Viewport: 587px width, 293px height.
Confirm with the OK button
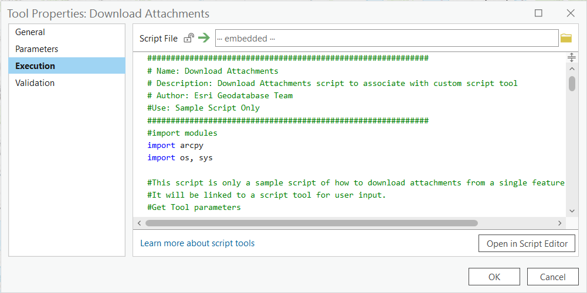[494, 277]
